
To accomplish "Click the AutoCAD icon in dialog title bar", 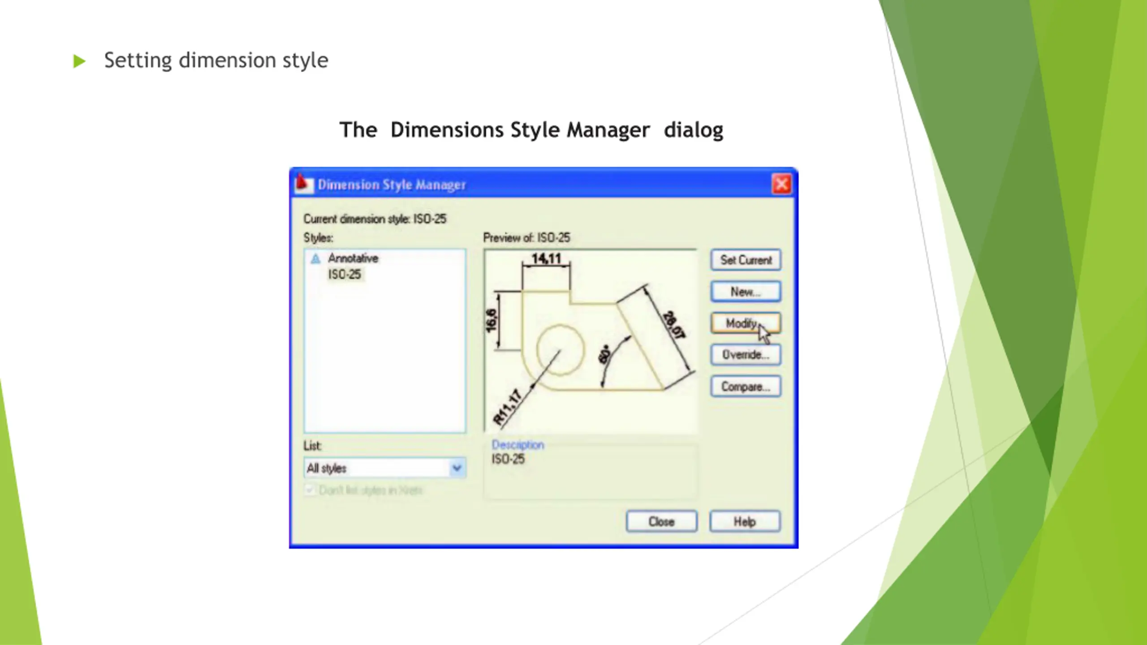I will point(303,184).
